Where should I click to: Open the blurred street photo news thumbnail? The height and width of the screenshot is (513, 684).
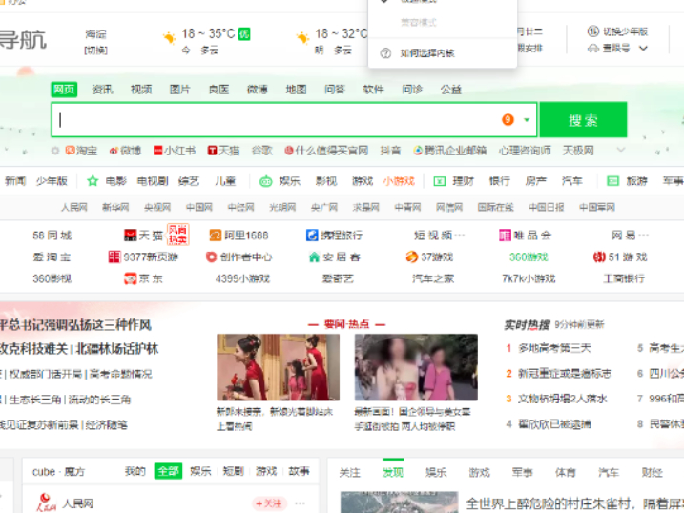[x=416, y=367]
